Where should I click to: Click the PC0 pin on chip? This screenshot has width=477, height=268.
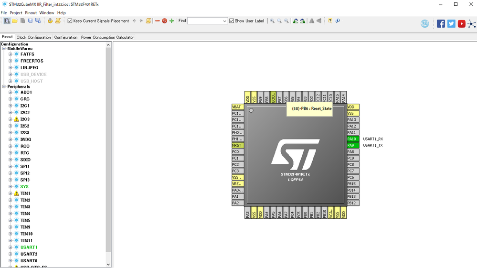click(x=238, y=152)
